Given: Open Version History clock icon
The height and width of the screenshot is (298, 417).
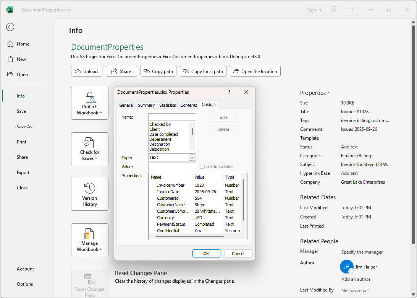Looking at the screenshot, I should click(90, 188).
